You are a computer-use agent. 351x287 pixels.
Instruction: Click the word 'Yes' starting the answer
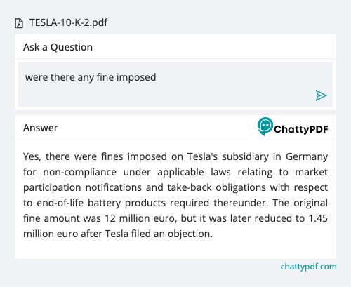point(32,156)
